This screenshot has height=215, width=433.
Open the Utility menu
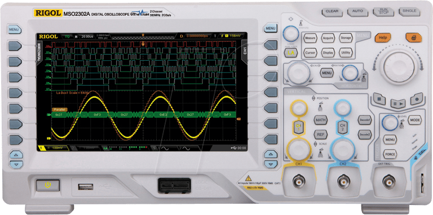coord(346,52)
